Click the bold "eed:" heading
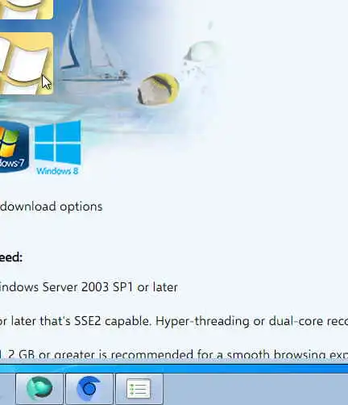The image size is (348, 405). point(11,257)
